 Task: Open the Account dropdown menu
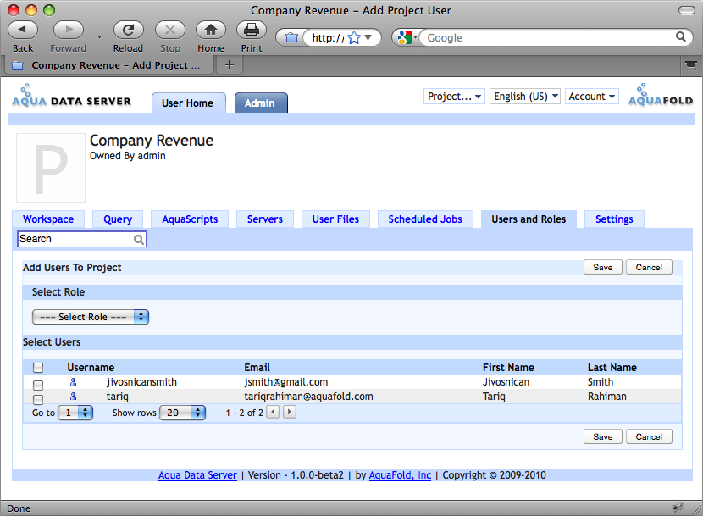click(x=592, y=97)
